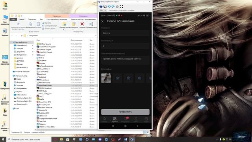The width and height of the screenshot is (252, 142).
Task: Click the Стоимость price field showing 0
Action: click(125, 46)
